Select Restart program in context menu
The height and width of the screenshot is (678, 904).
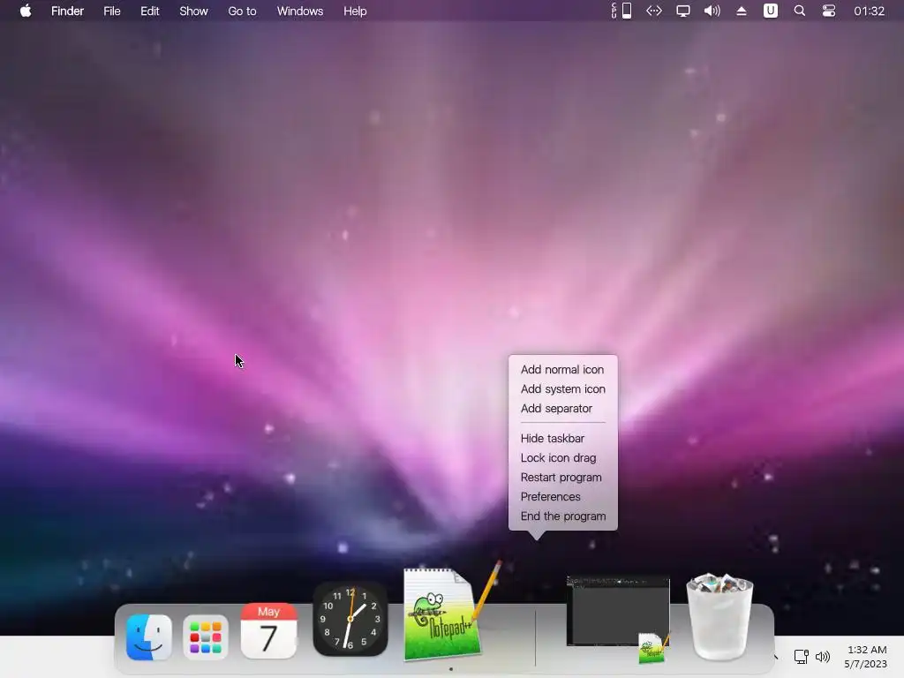(x=562, y=478)
